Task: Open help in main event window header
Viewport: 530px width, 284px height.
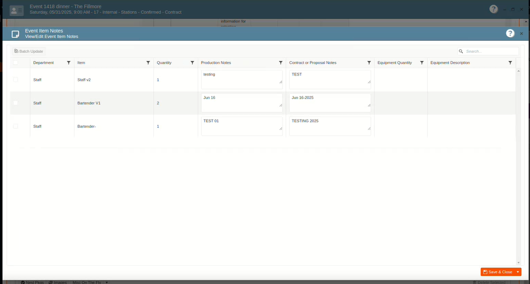Action: (493, 9)
